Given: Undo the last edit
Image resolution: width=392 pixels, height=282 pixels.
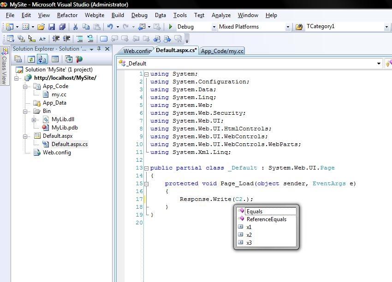Looking at the screenshot, I should point(110,27).
